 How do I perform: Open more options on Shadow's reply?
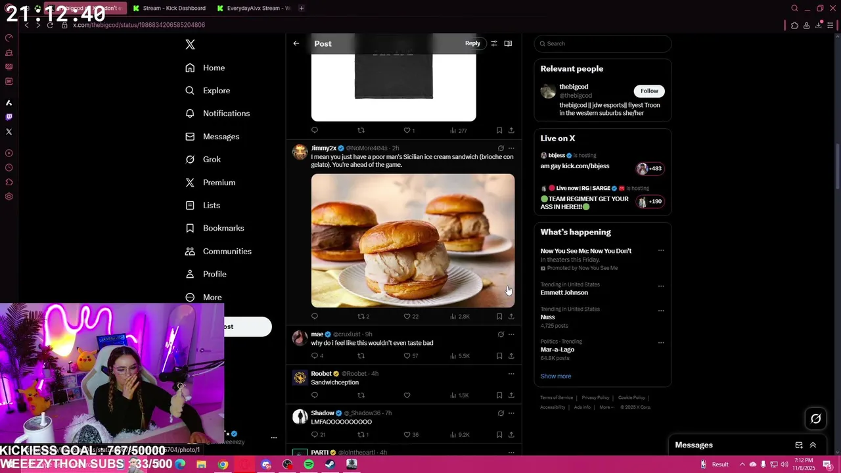click(511, 413)
